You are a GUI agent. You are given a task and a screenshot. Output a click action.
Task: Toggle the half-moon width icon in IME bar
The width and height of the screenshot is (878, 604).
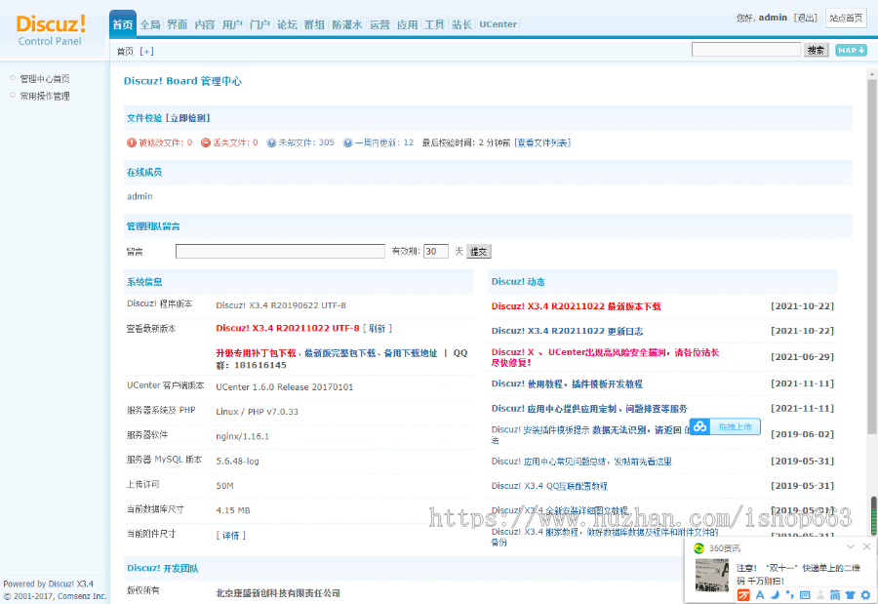(775, 595)
